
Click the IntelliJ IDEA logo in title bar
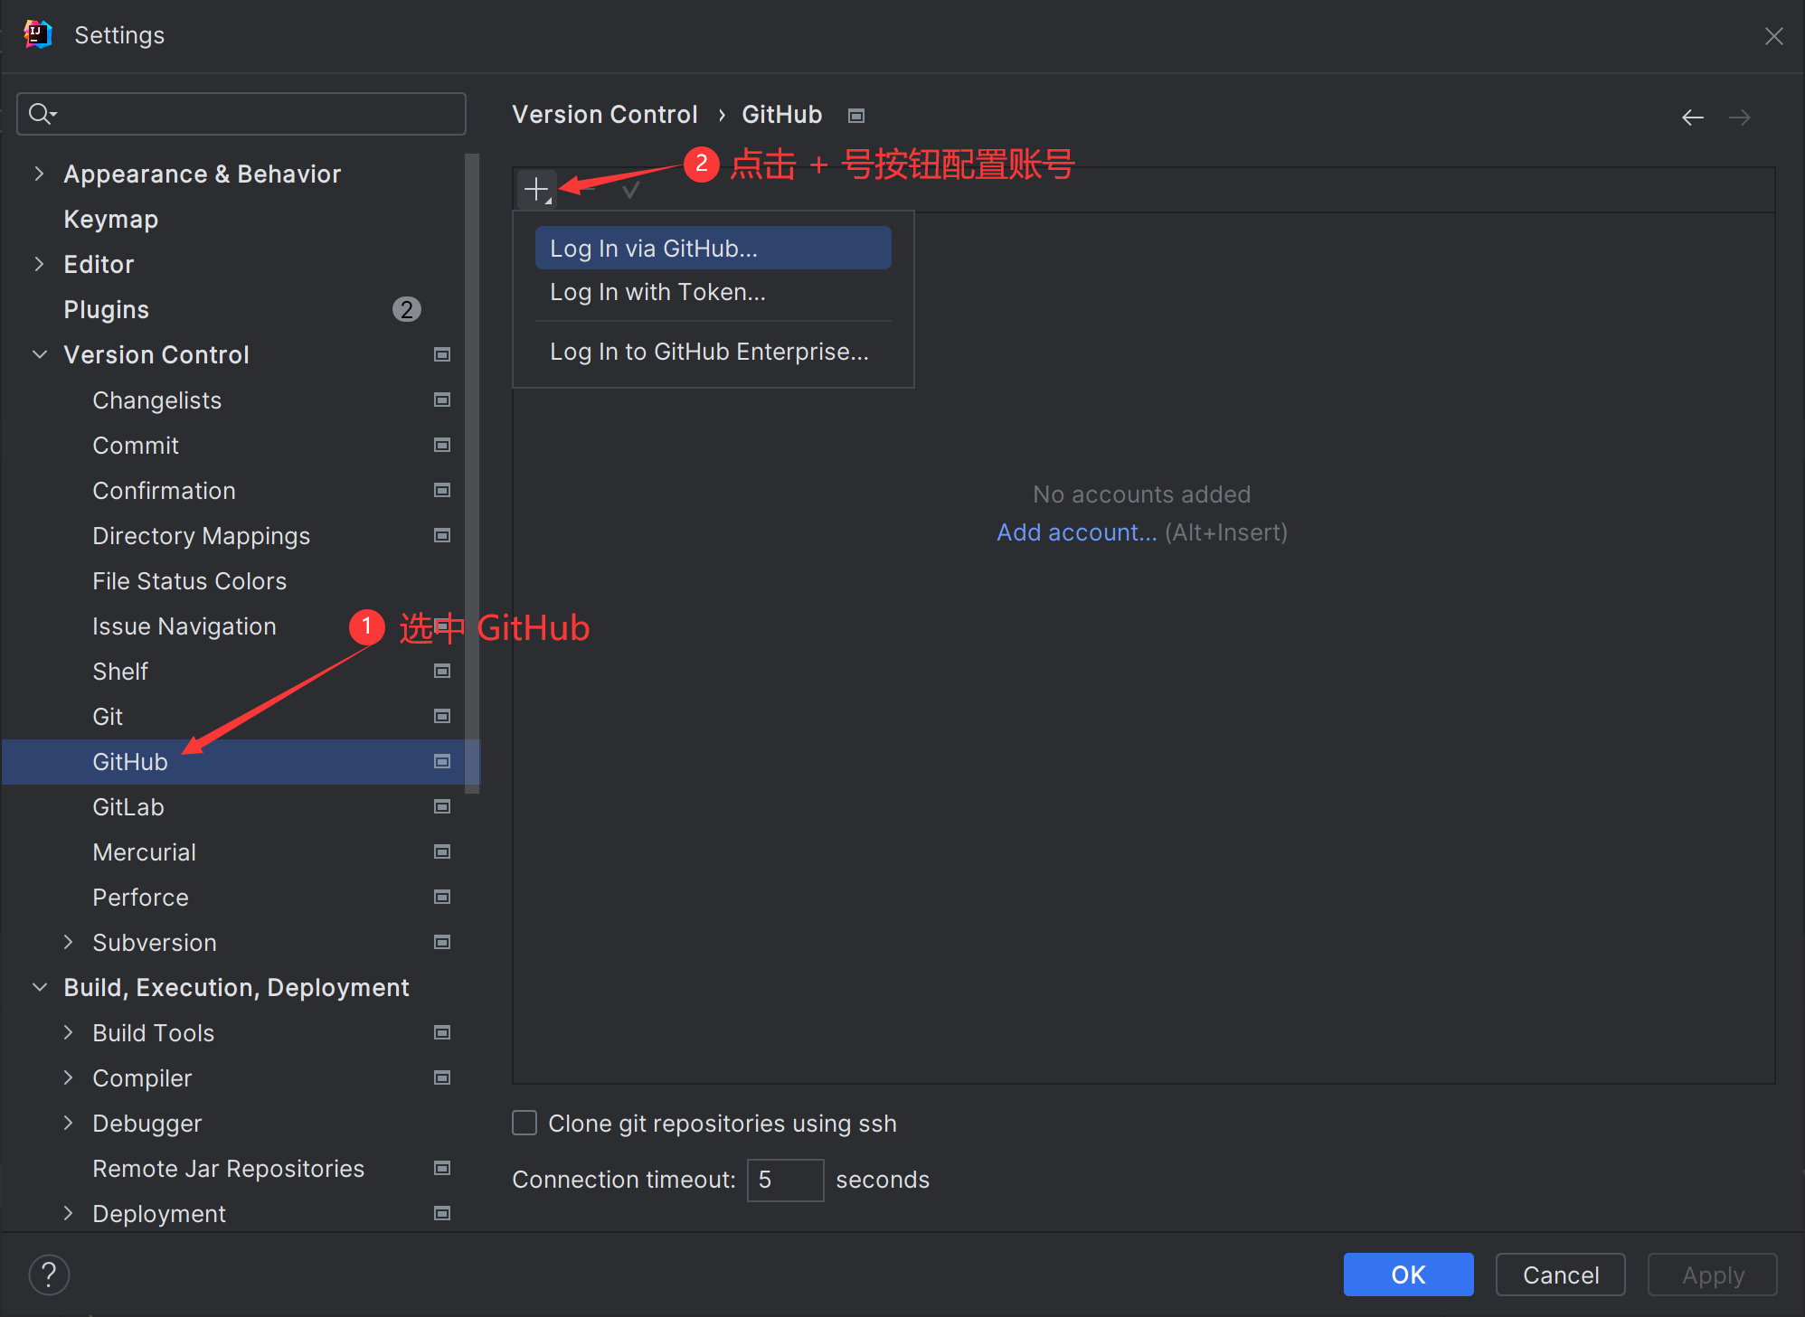click(x=37, y=34)
